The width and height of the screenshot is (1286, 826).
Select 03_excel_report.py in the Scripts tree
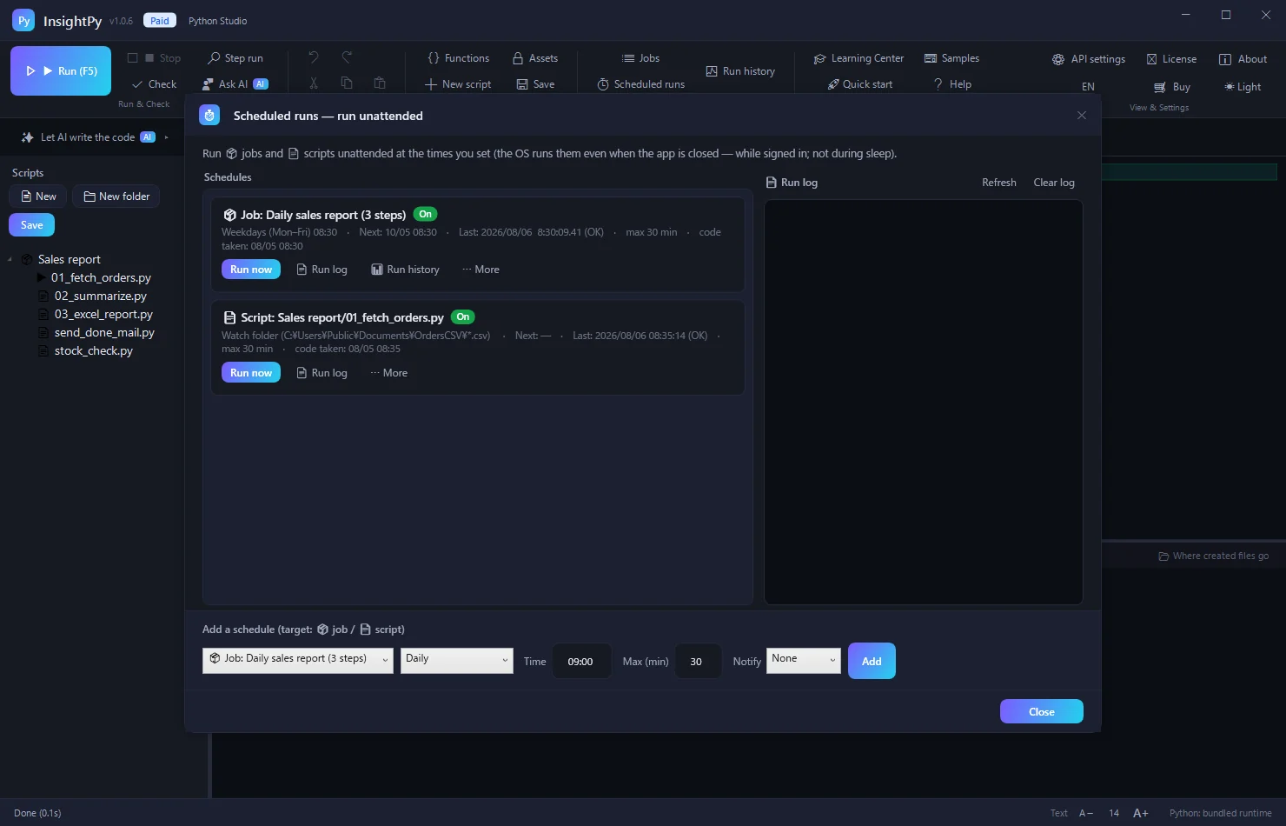click(103, 315)
